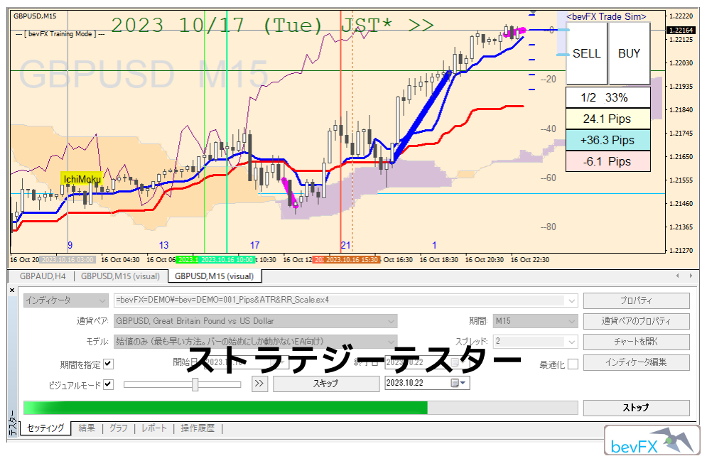Expand the skip-to date 2023.10.22 dropdown arrow
The width and height of the screenshot is (707, 461).
[x=463, y=383]
